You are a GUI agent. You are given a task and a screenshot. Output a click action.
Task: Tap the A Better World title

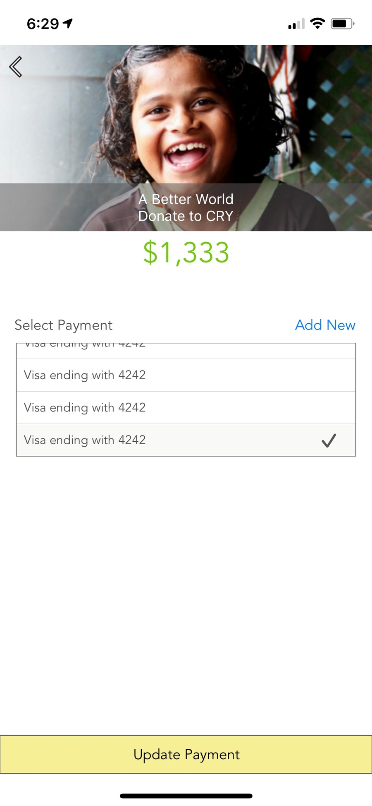186,199
